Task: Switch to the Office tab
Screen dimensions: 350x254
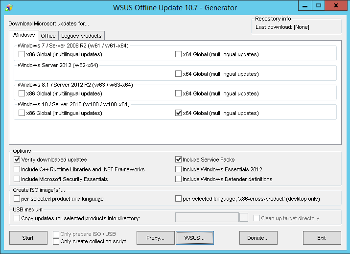Action: (48, 36)
